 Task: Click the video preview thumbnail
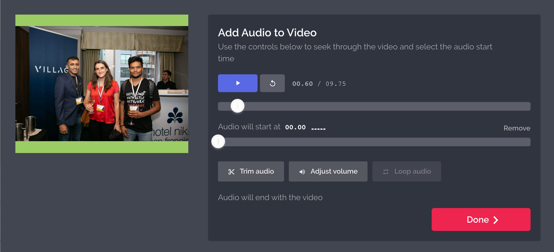coord(102,84)
